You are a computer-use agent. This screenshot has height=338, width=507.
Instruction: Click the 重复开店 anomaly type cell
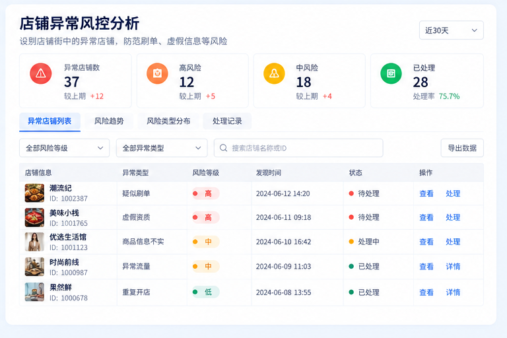click(x=136, y=292)
